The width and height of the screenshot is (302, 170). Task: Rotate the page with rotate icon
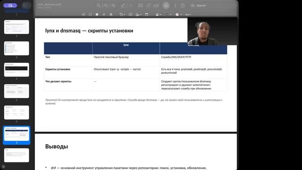pyautogui.click(x=148, y=6)
